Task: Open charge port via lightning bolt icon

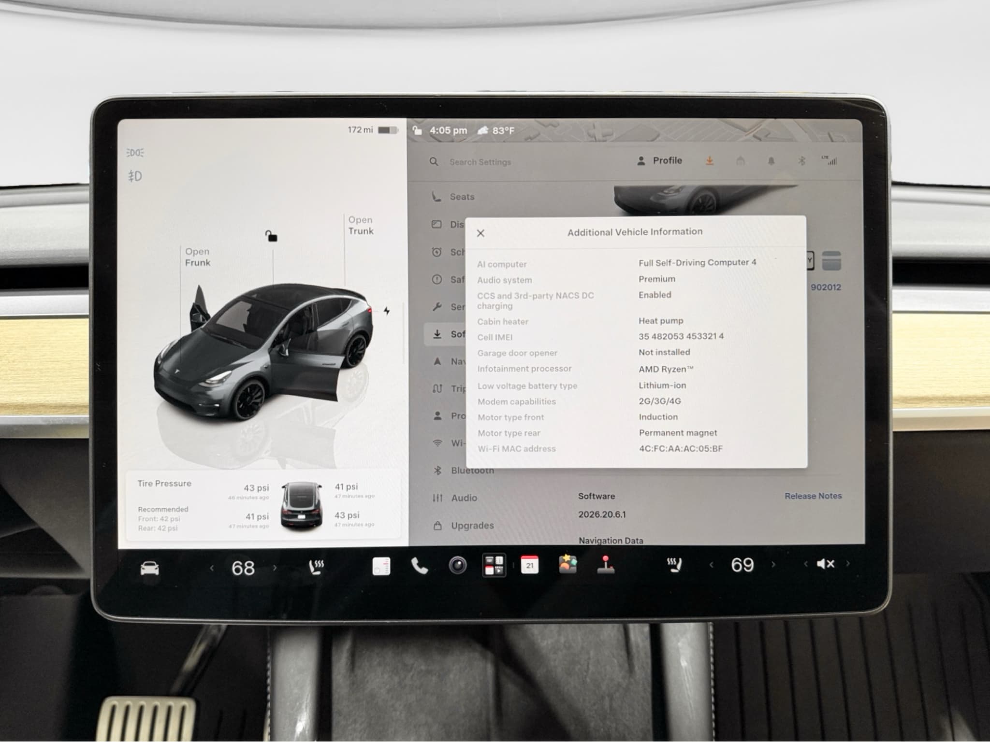Action: coord(387,311)
